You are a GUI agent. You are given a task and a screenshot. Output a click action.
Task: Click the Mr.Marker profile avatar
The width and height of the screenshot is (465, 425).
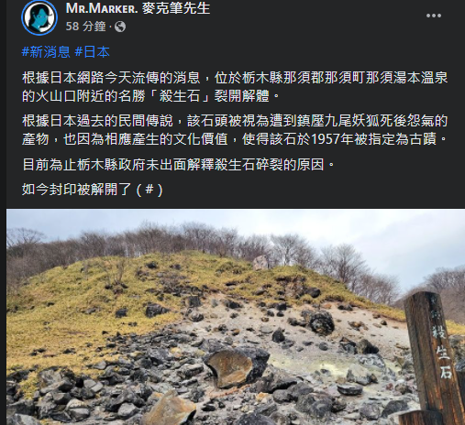[39, 17]
